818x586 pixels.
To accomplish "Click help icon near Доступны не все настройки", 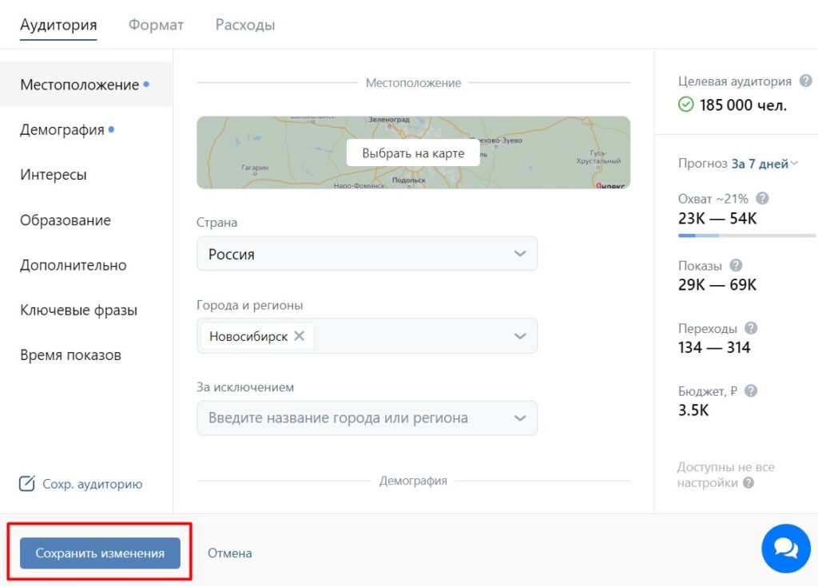I will click(749, 483).
